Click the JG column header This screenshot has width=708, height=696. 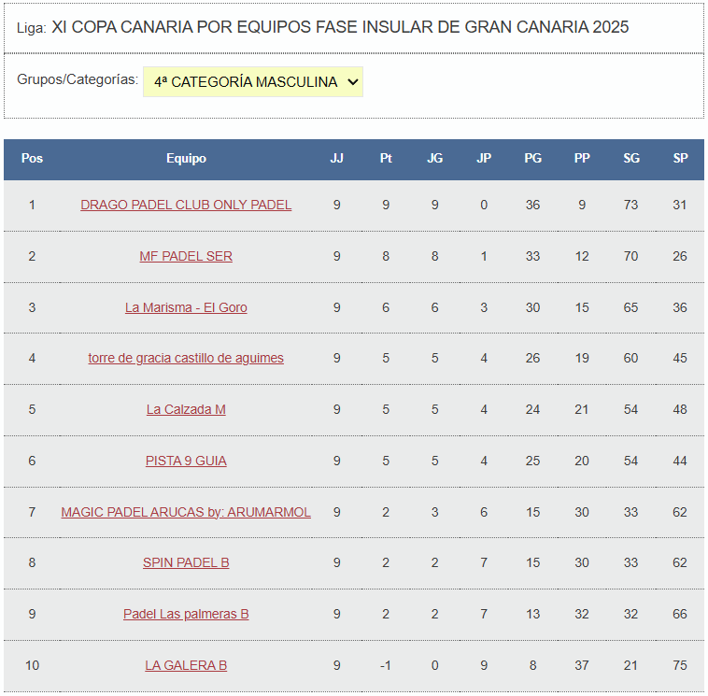click(434, 159)
